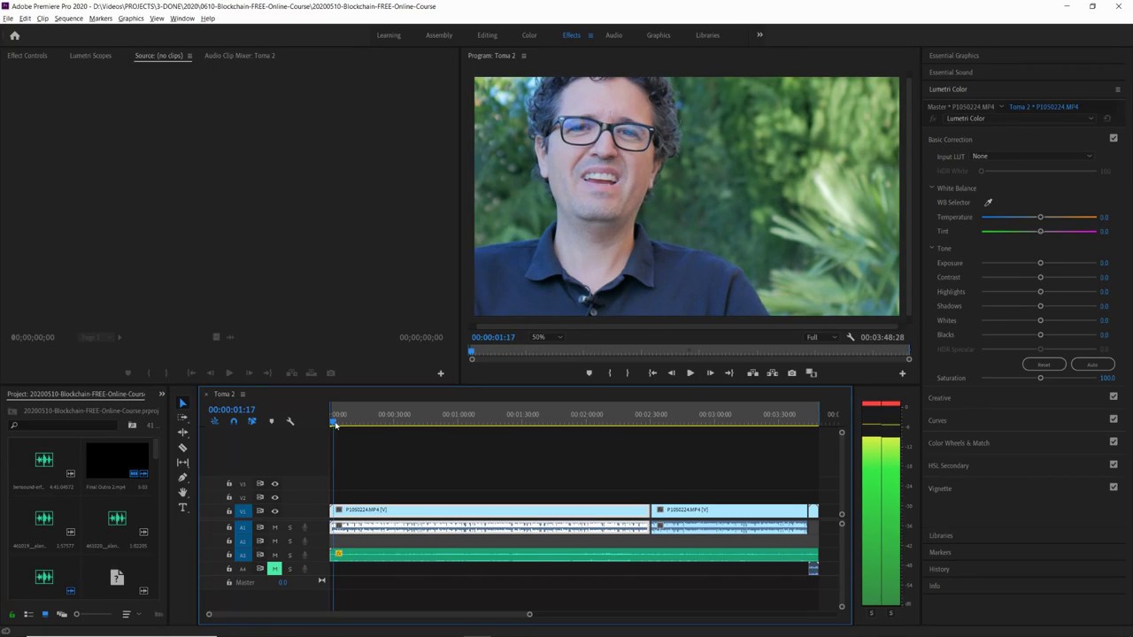Click Step Back 1 Frame
This screenshot has width=1133, height=637.
[671, 373]
